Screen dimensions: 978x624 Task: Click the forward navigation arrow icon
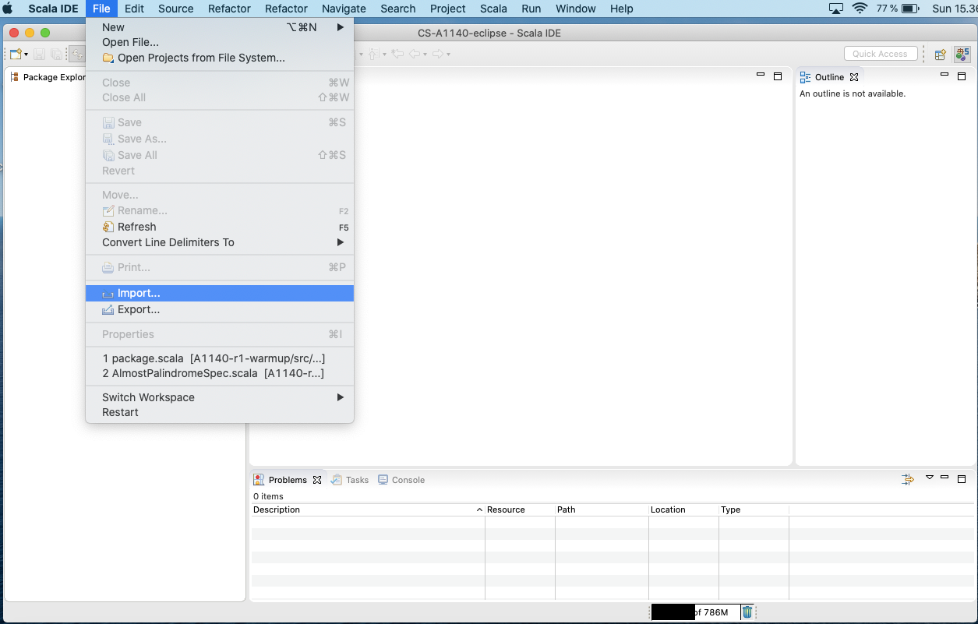(x=438, y=54)
